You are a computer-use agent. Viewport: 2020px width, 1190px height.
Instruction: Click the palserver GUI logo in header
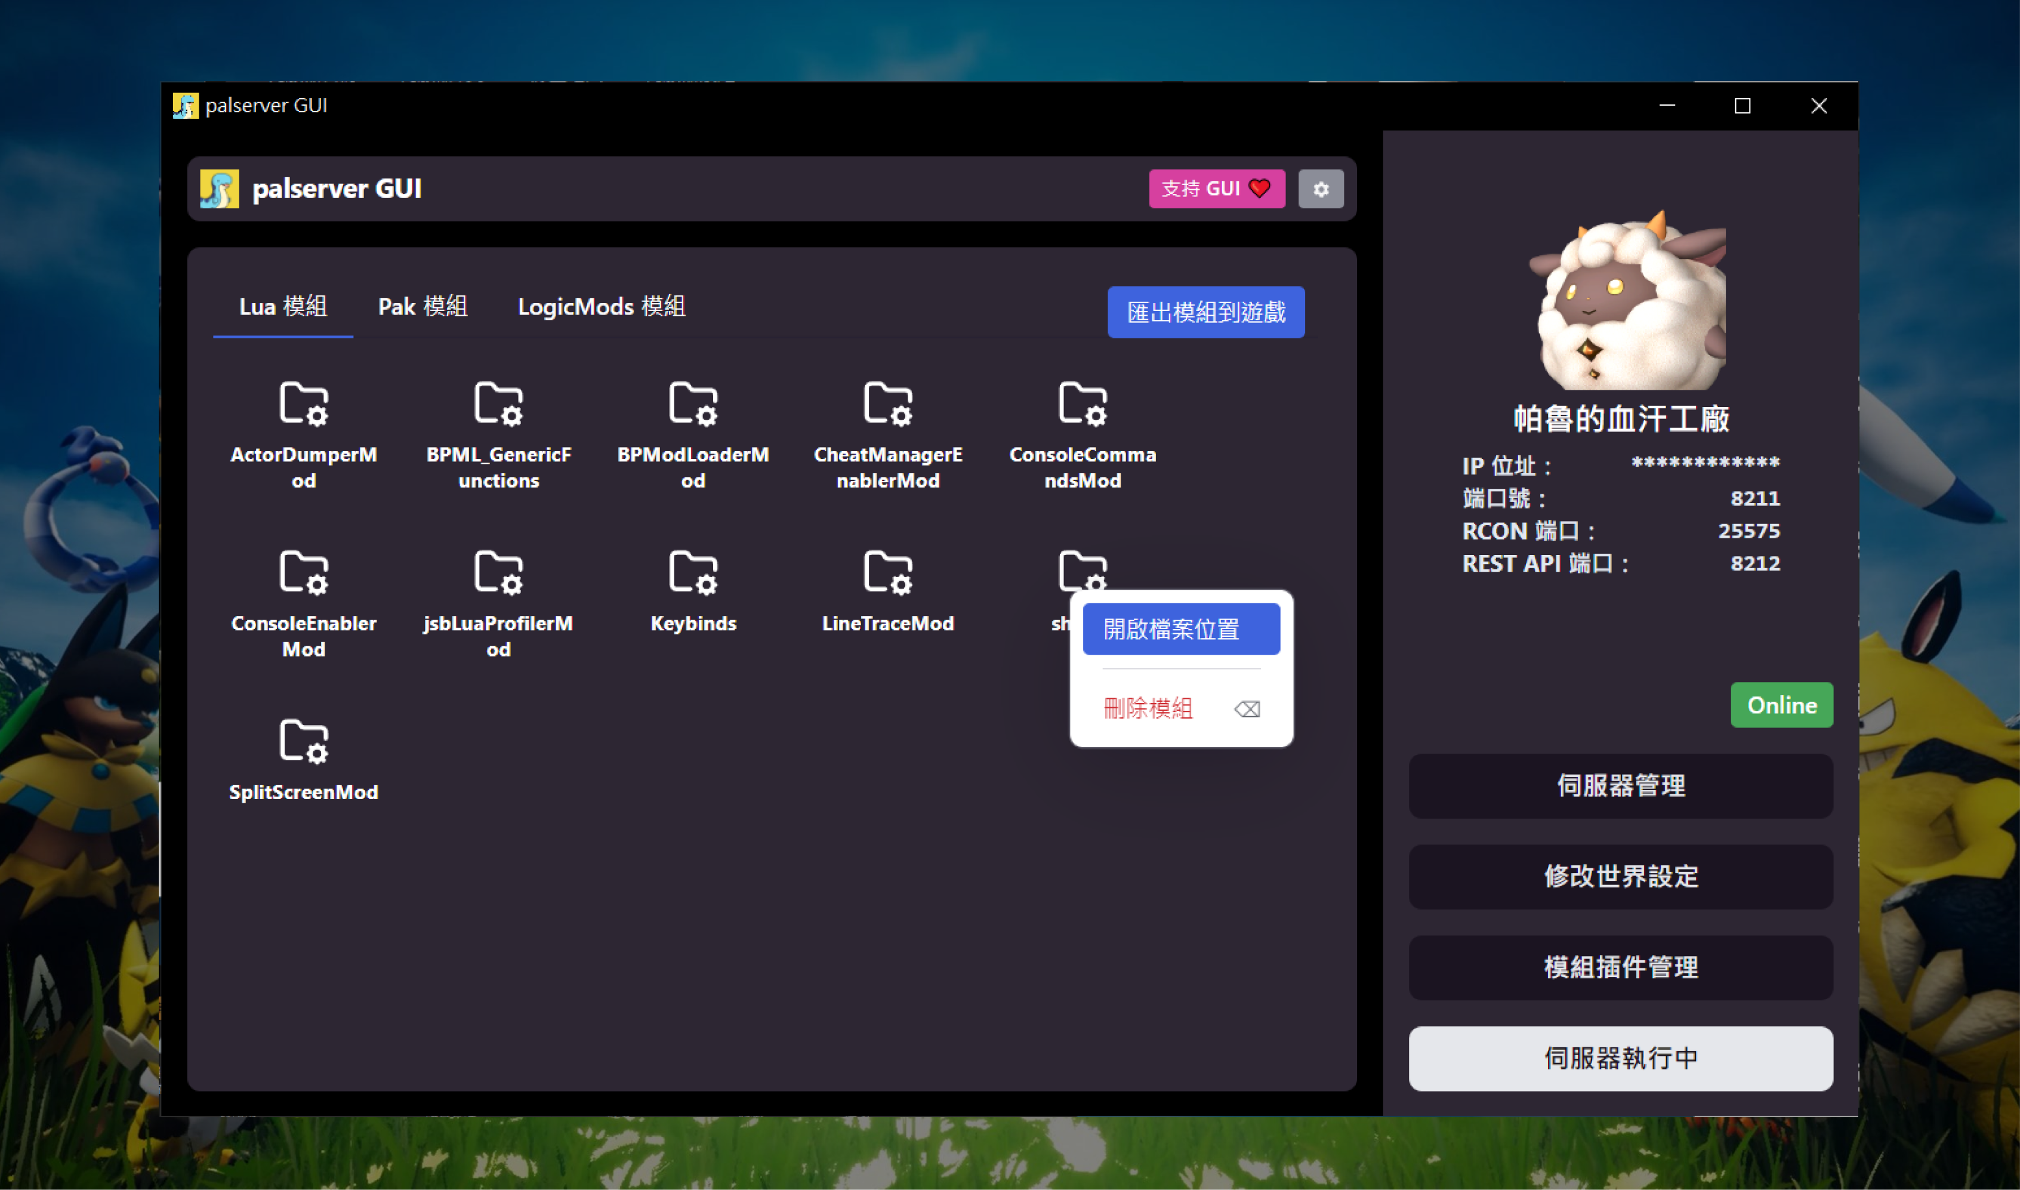220,189
